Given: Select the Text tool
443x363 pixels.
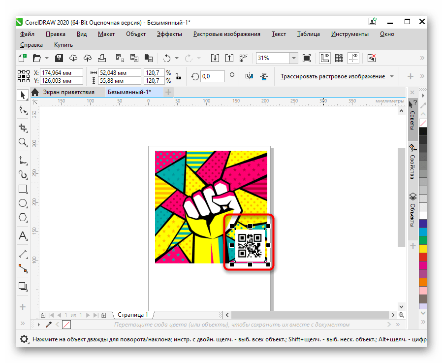Looking at the screenshot, I should (x=23, y=236).
